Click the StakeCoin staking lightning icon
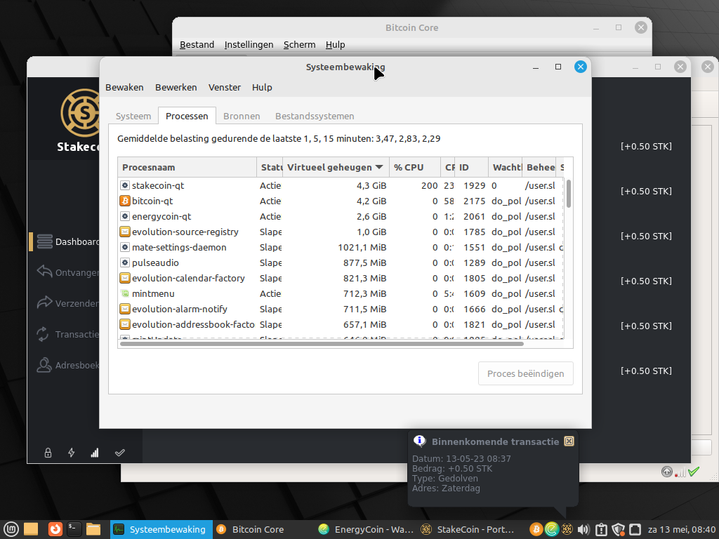719x539 pixels. point(72,453)
